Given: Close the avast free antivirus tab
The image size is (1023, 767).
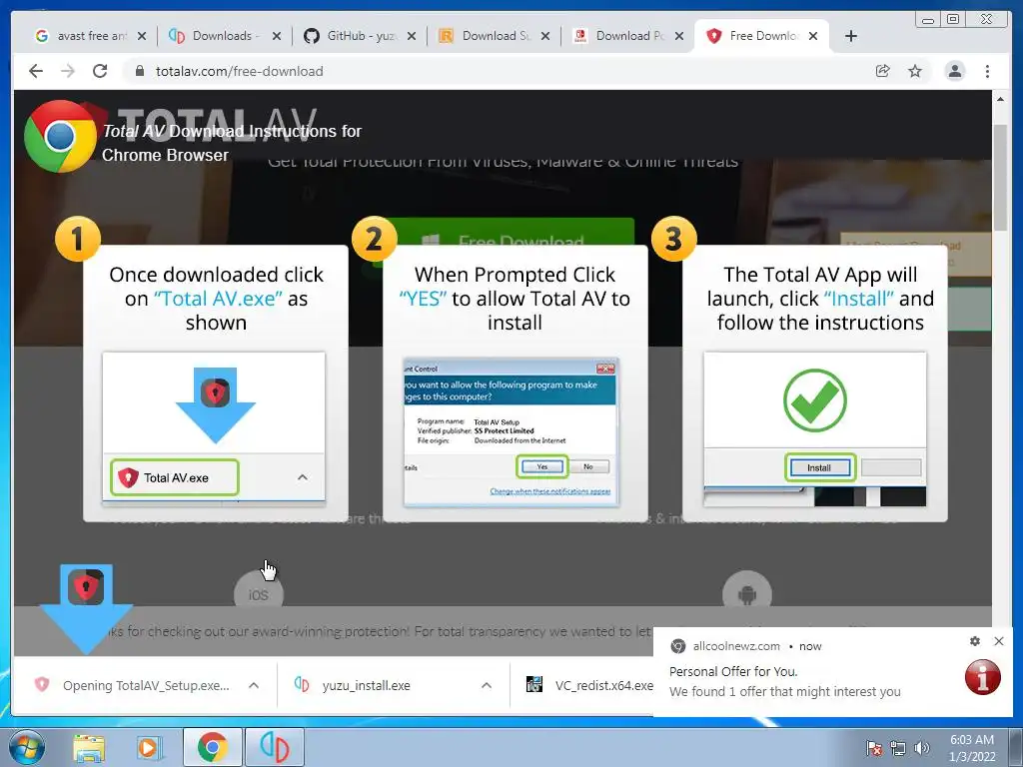Looking at the screenshot, I should [142, 36].
